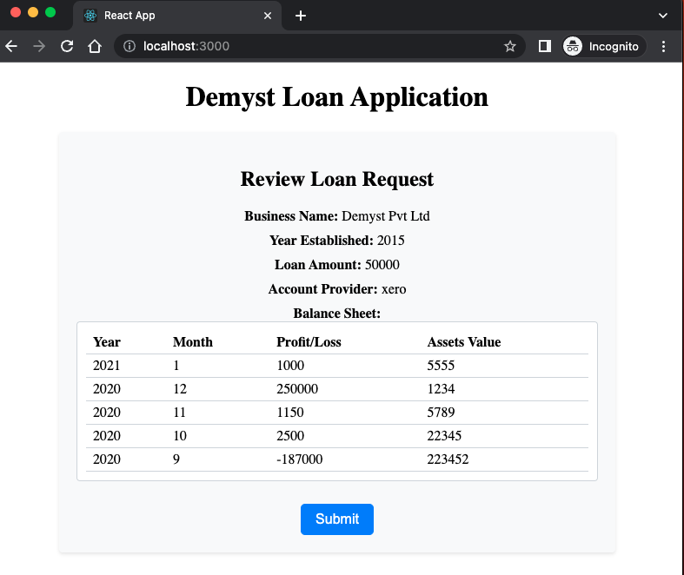Click the Loan Amount value 50000
This screenshot has height=575, width=684.
(382, 265)
